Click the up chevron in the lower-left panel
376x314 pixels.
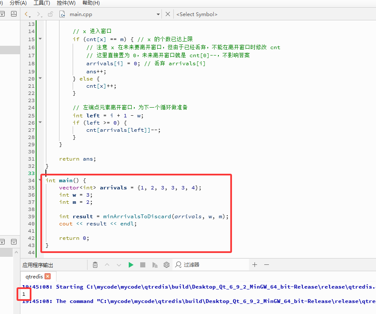(x=16, y=252)
